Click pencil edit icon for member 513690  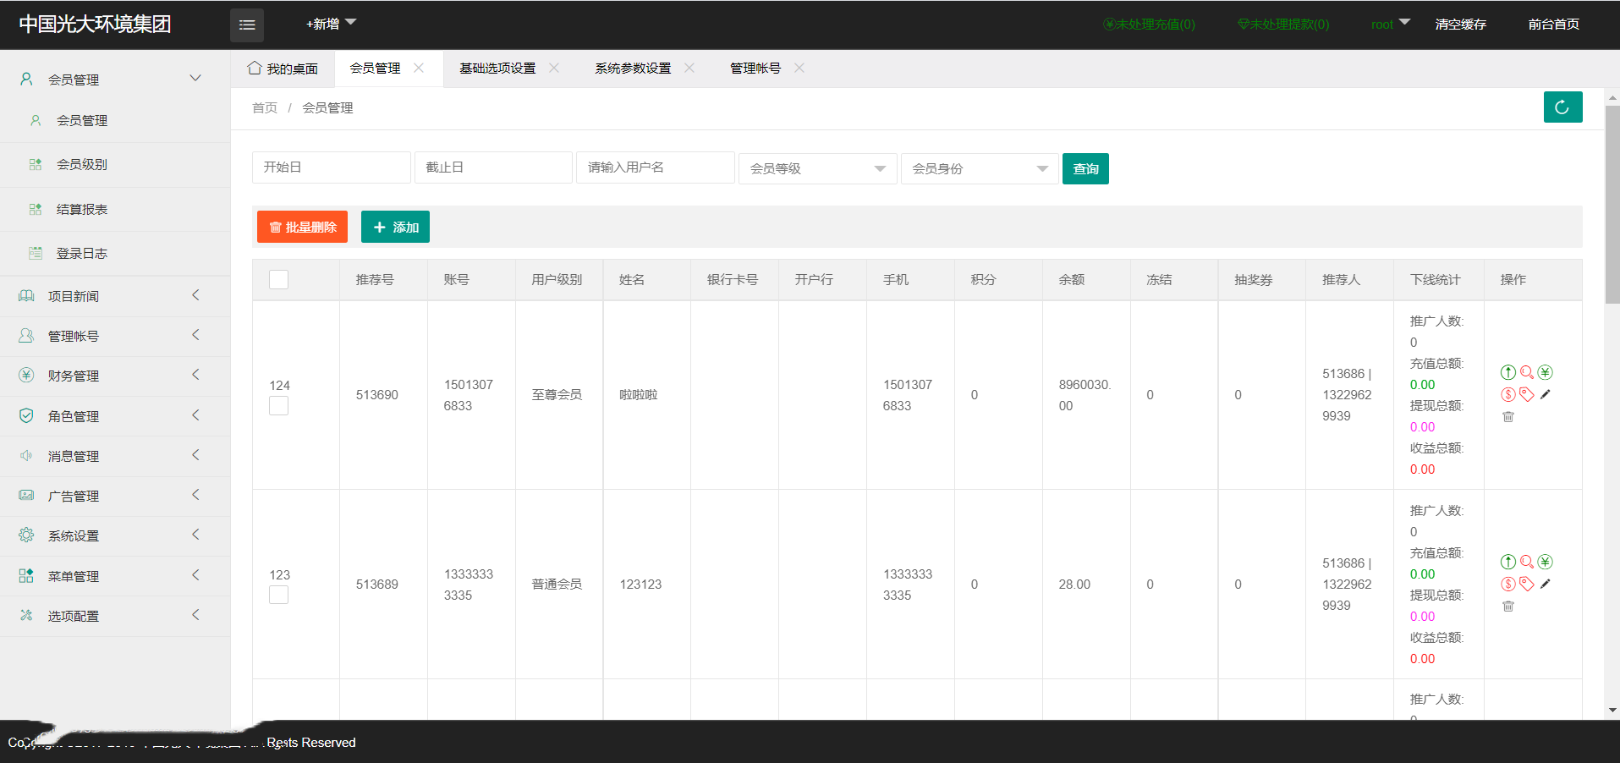(1545, 394)
